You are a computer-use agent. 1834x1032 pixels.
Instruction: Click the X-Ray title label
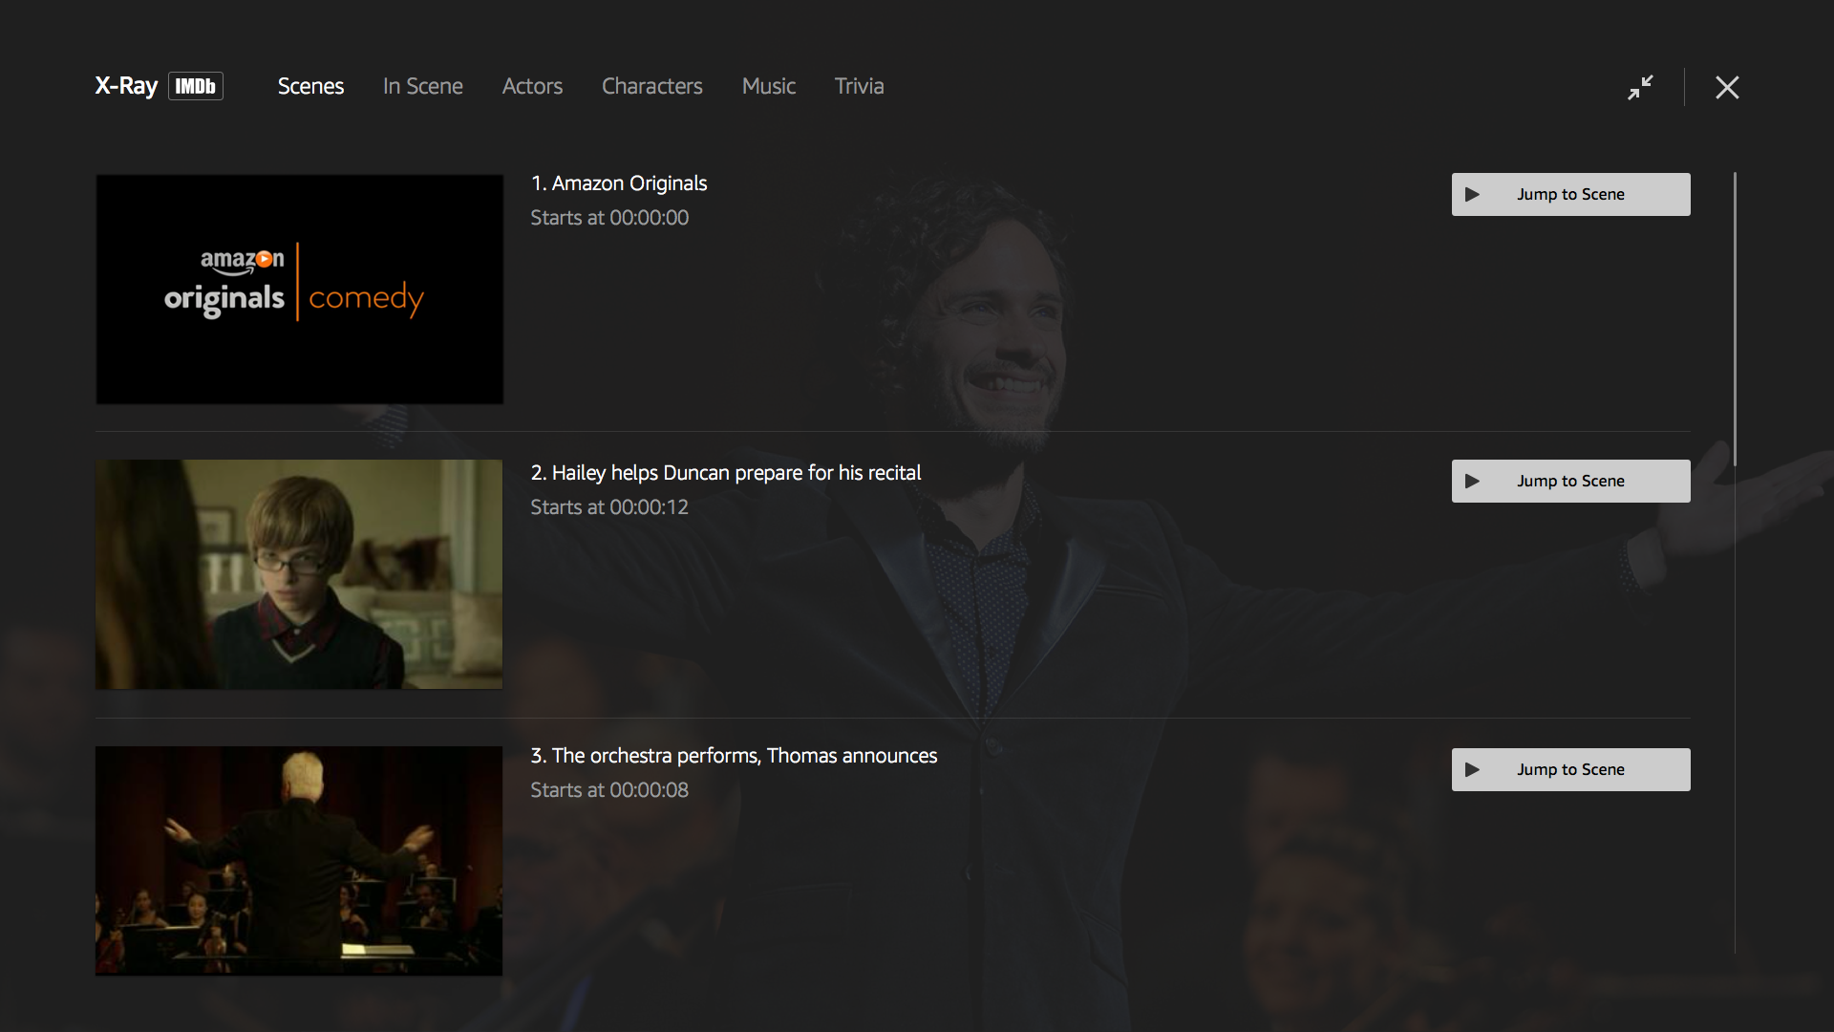(x=126, y=86)
